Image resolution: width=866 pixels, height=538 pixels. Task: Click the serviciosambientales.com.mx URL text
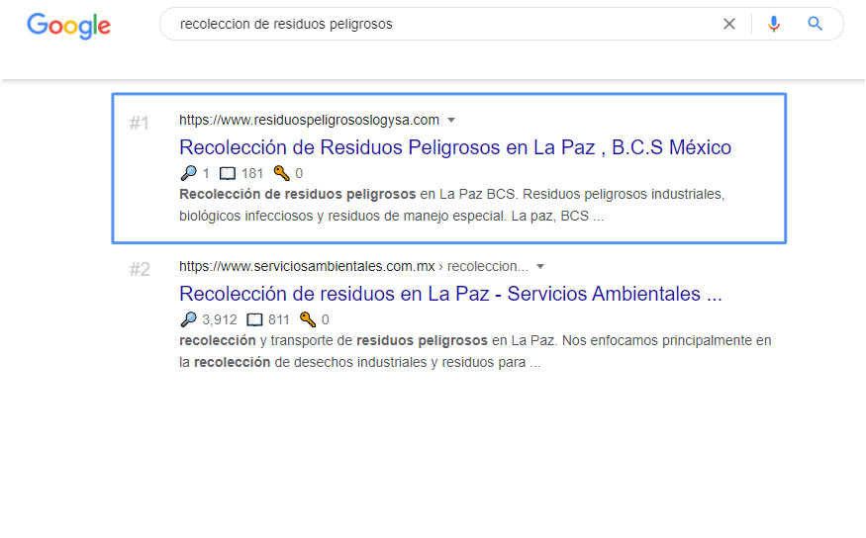(307, 266)
